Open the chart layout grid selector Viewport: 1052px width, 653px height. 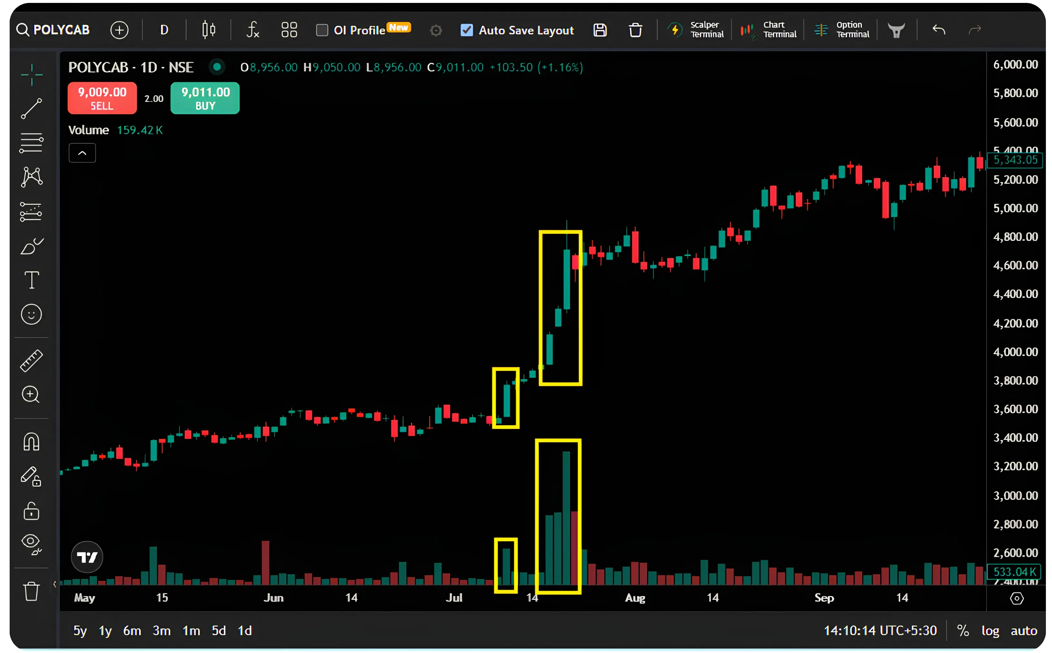coord(289,30)
